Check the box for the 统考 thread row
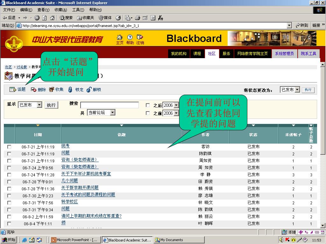 click(x=9, y=147)
